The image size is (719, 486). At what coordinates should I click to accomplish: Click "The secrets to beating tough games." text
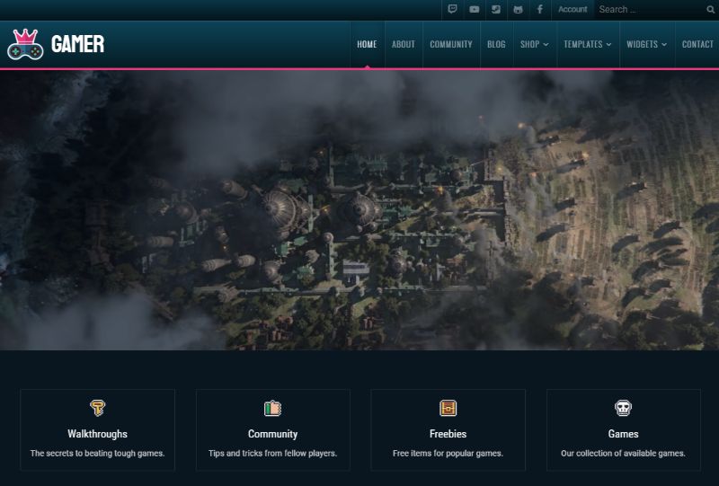coord(98,454)
